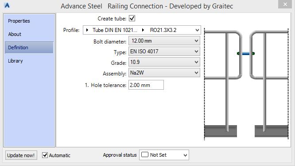Click the RO21.3X3.2 profile text

pos(163,30)
